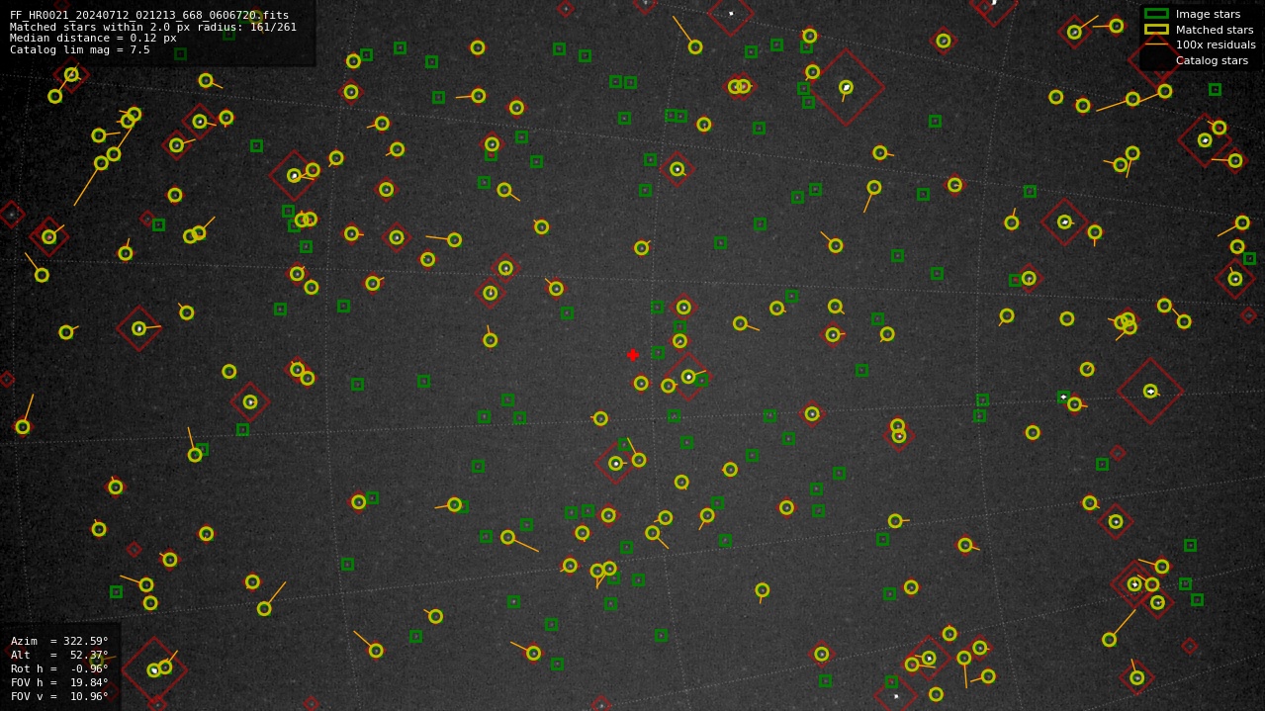Click the 'Azim = 322.59°' readout
Viewport: 1265px width, 711px height.
59,642
